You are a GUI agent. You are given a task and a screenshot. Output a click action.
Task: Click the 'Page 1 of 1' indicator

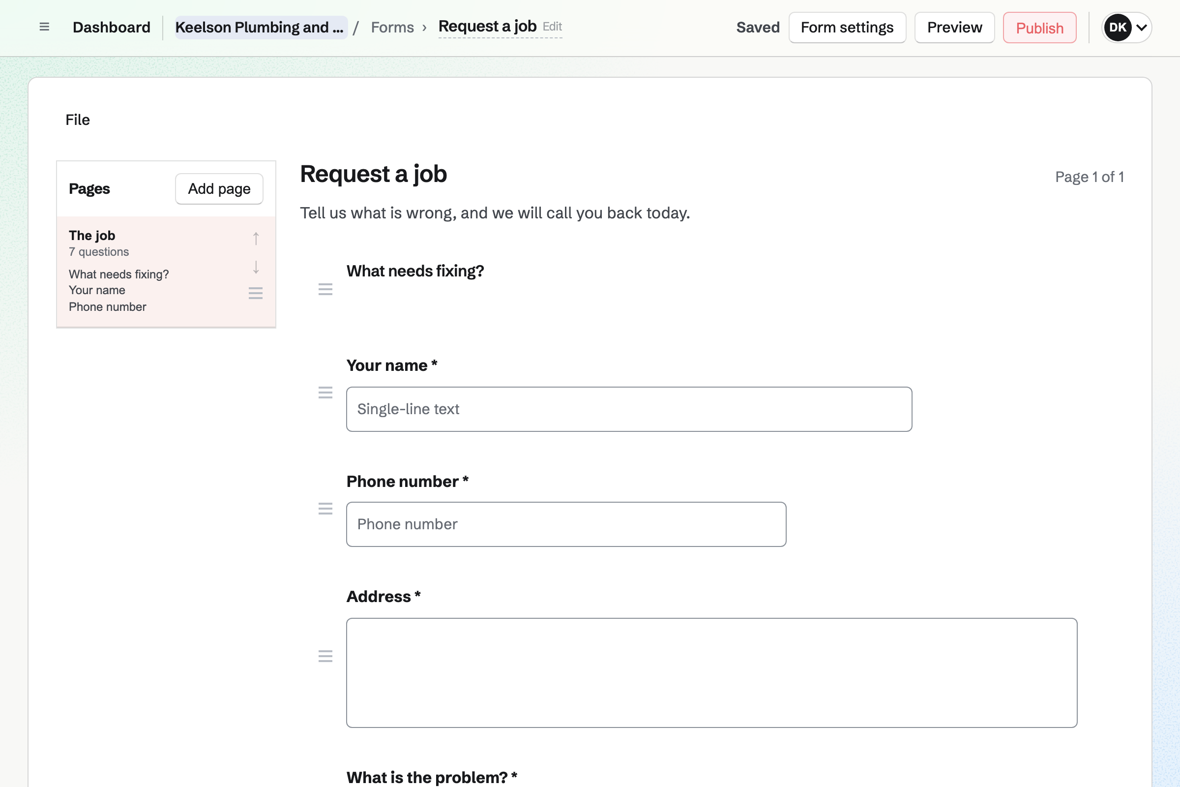coord(1089,177)
